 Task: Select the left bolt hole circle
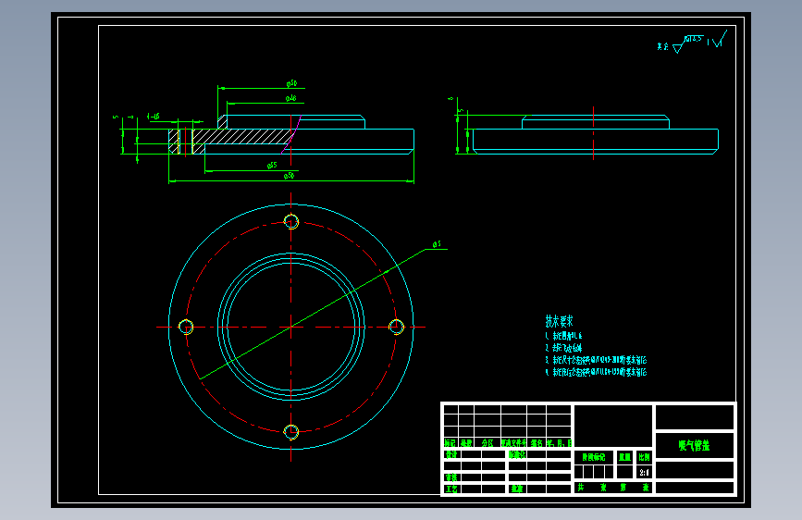186,327
